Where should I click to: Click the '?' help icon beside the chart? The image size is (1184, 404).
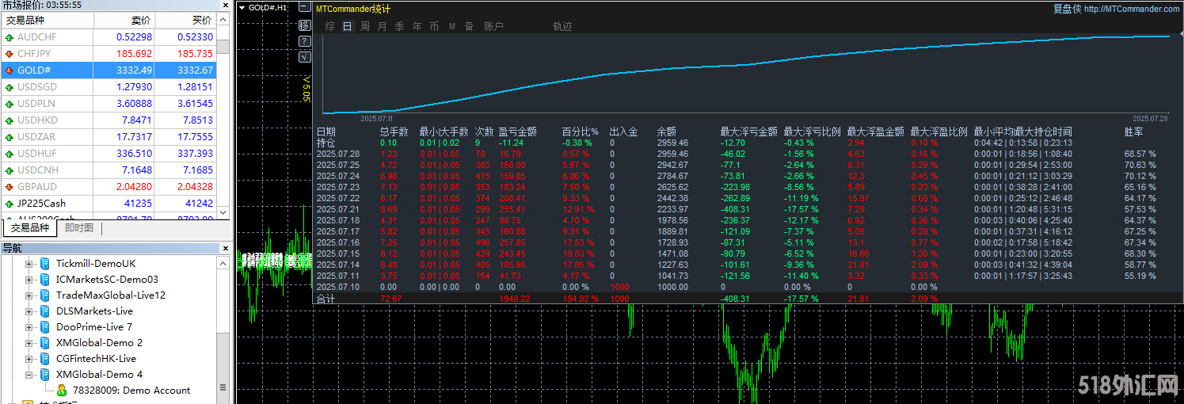point(304,41)
